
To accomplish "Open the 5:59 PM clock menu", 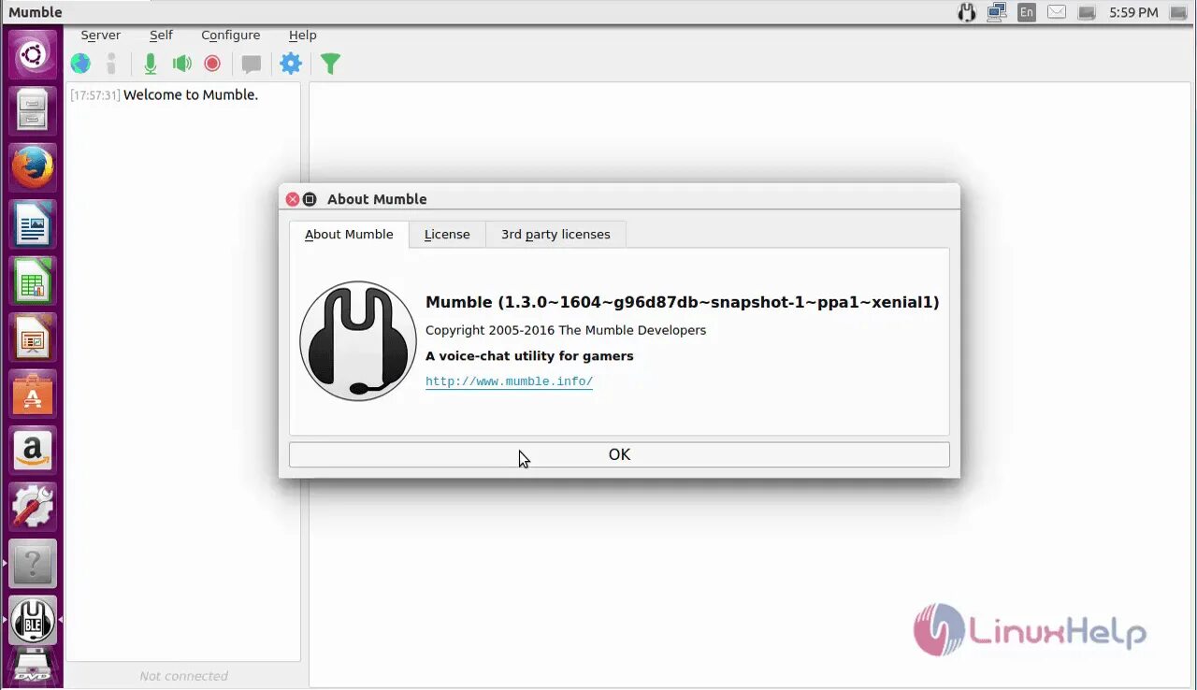I will point(1133,12).
